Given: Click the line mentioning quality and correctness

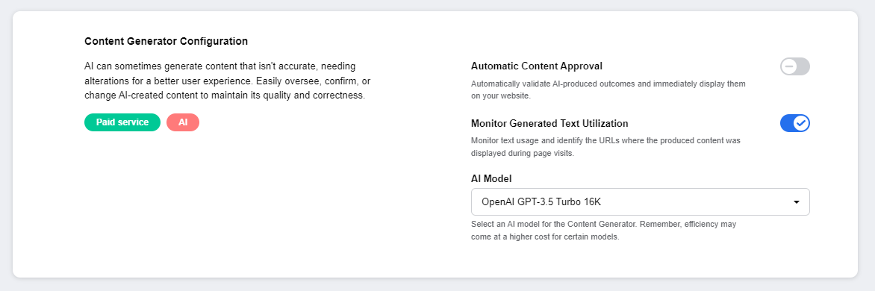Looking at the screenshot, I should (224, 96).
